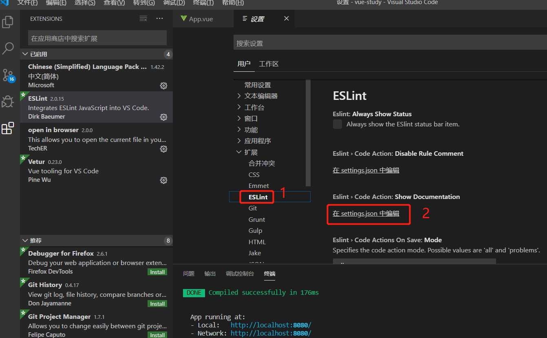The image size is (547, 338).
Task: Click settings tree vertical scrollbar
Action: click(x=308, y=133)
